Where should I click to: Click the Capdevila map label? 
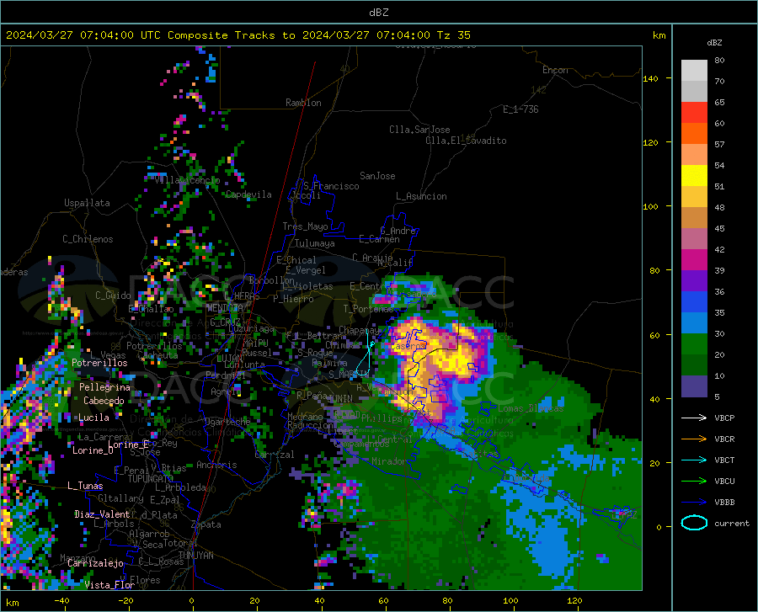(248, 194)
